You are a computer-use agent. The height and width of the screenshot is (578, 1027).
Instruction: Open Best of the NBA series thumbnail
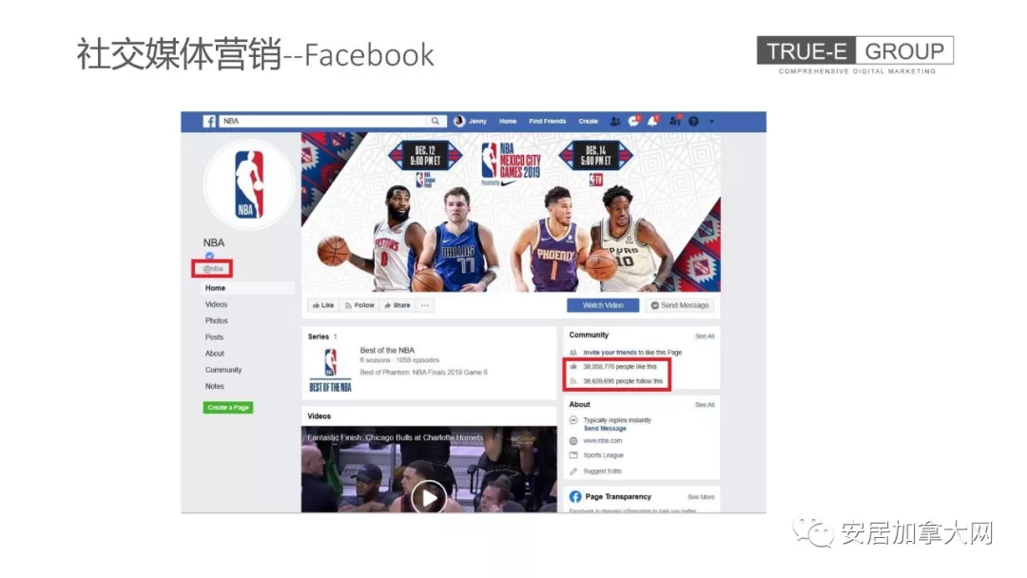(330, 370)
